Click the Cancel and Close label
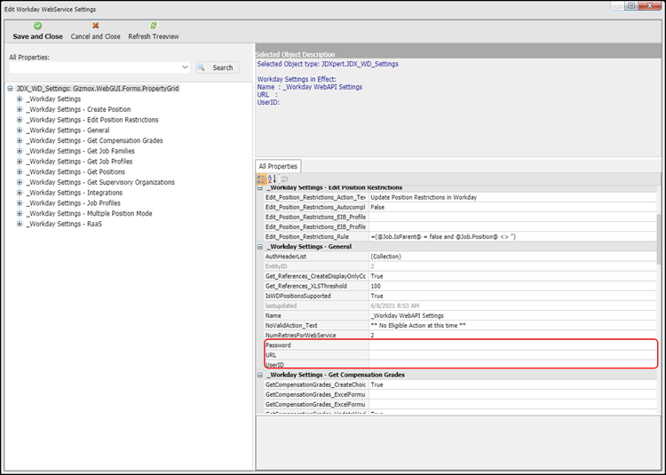 pyautogui.click(x=96, y=36)
